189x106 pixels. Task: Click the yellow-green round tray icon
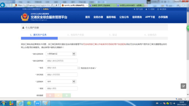(167, 103)
